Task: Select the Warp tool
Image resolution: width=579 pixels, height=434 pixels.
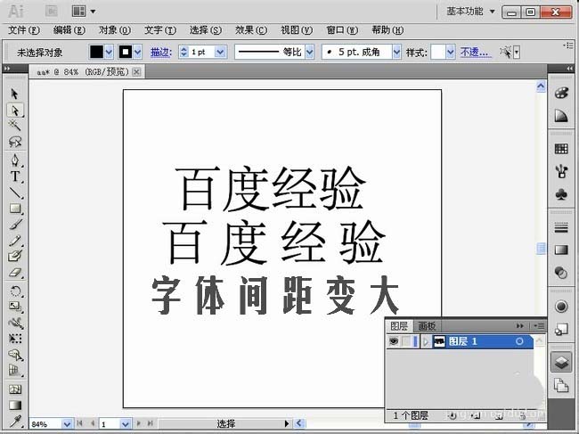Action: 15,323
